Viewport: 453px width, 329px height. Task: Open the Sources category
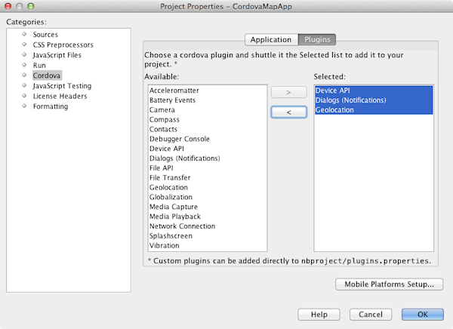pyautogui.click(x=45, y=35)
